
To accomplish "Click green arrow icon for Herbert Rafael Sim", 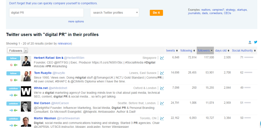I will point(16,65).
